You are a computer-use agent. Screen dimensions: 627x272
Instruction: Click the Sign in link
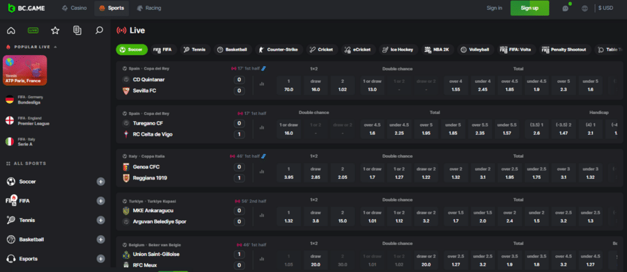point(494,8)
